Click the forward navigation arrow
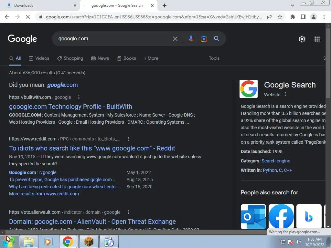Viewport: 331px width, 248px height. pos(17,17)
